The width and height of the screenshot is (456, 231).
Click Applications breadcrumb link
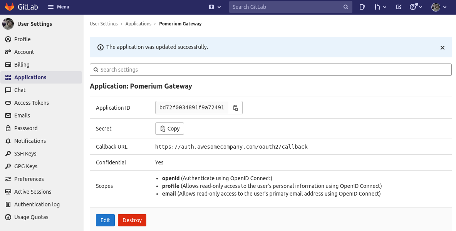coord(138,24)
